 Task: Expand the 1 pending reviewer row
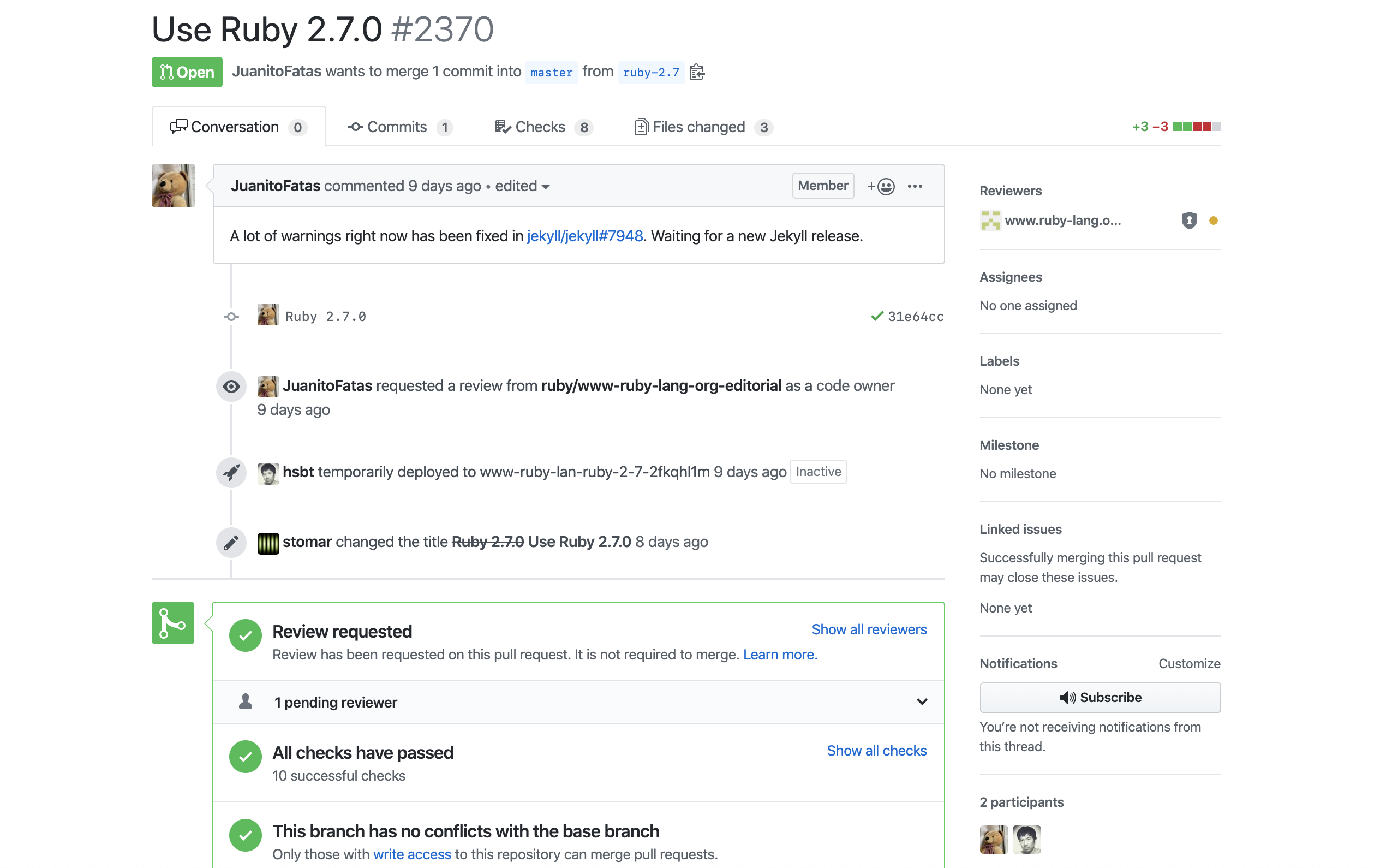(x=578, y=702)
